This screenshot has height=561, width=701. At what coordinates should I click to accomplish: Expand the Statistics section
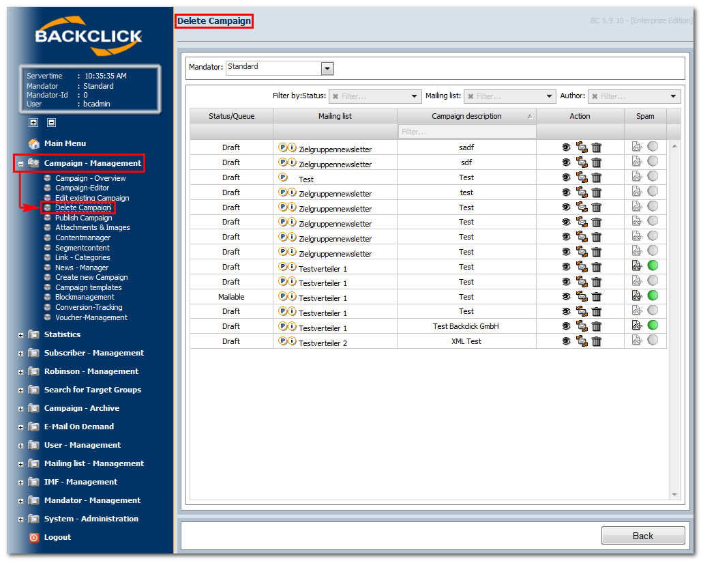20,335
